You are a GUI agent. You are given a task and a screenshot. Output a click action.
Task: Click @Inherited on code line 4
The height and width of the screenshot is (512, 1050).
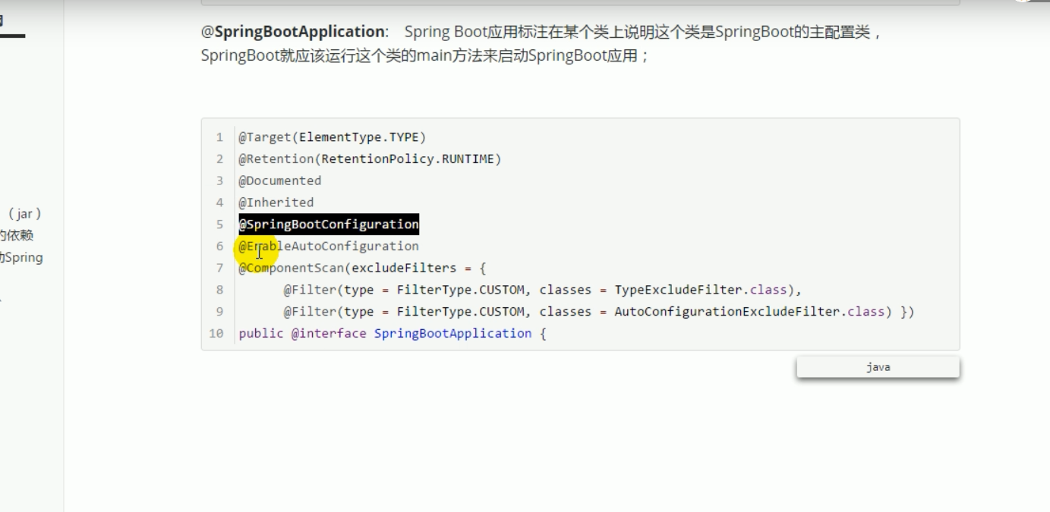point(276,203)
